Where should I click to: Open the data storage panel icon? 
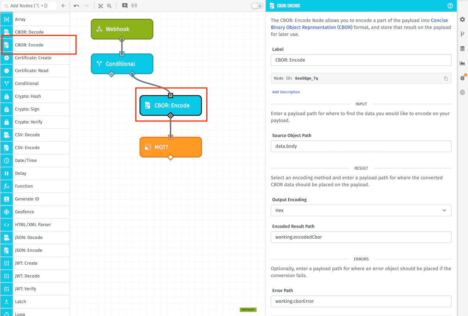[x=462, y=49]
